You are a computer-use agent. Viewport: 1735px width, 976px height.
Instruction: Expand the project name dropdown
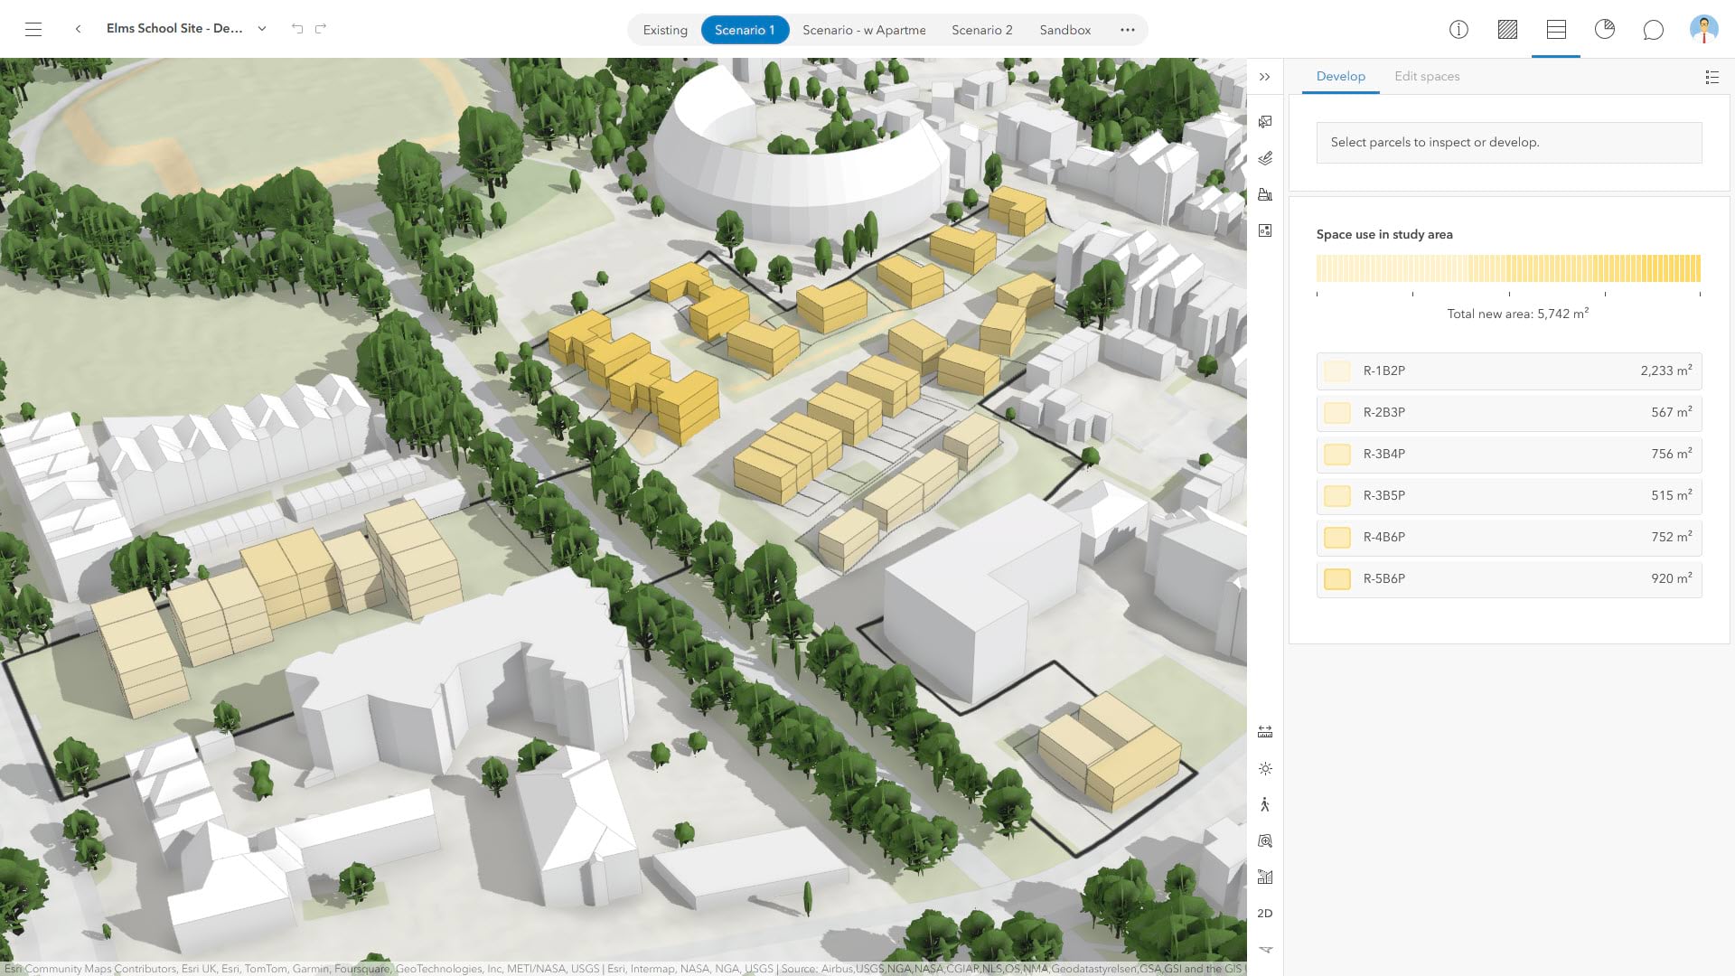(262, 29)
